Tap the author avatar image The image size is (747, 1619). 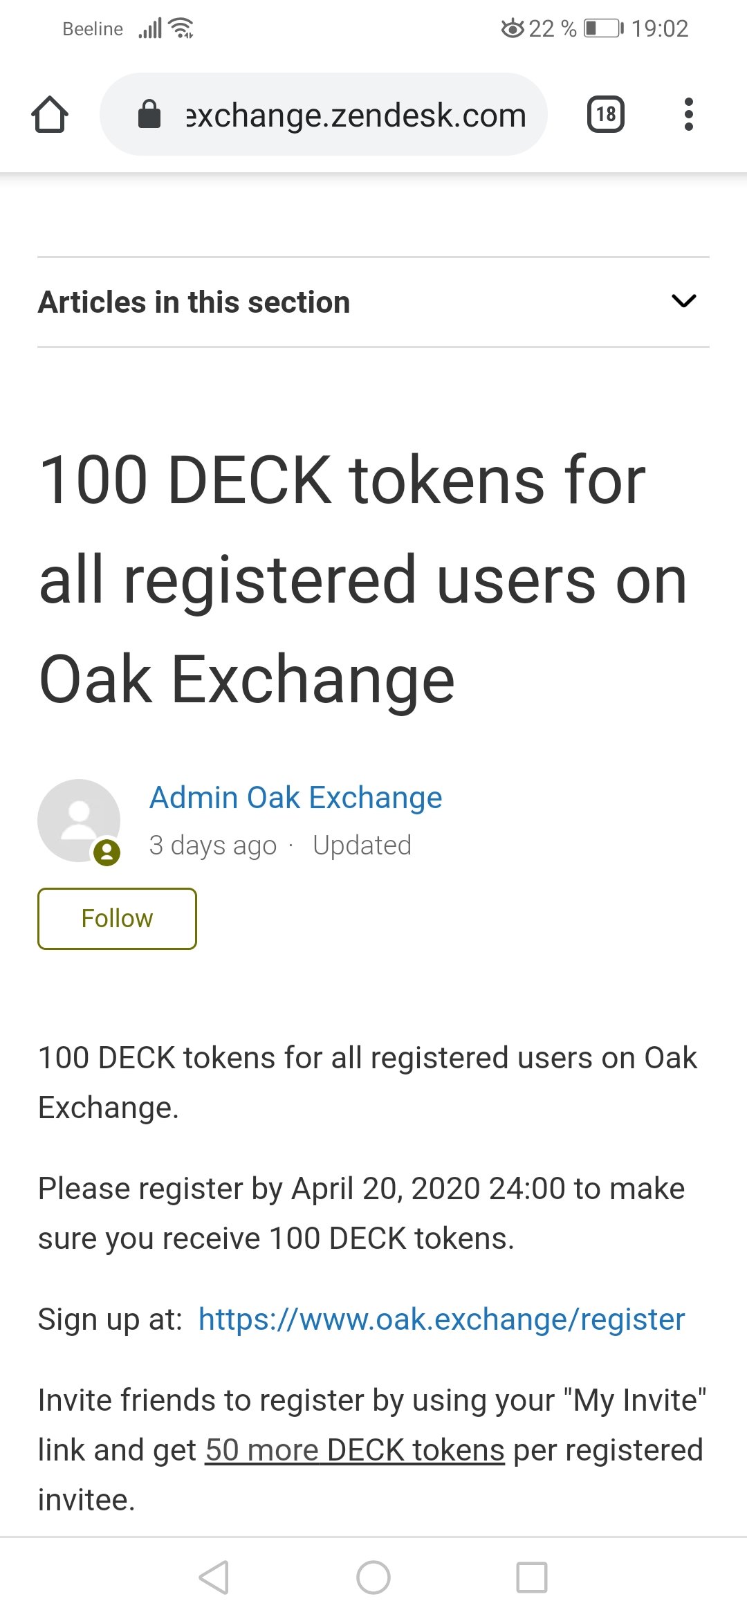(79, 821)
